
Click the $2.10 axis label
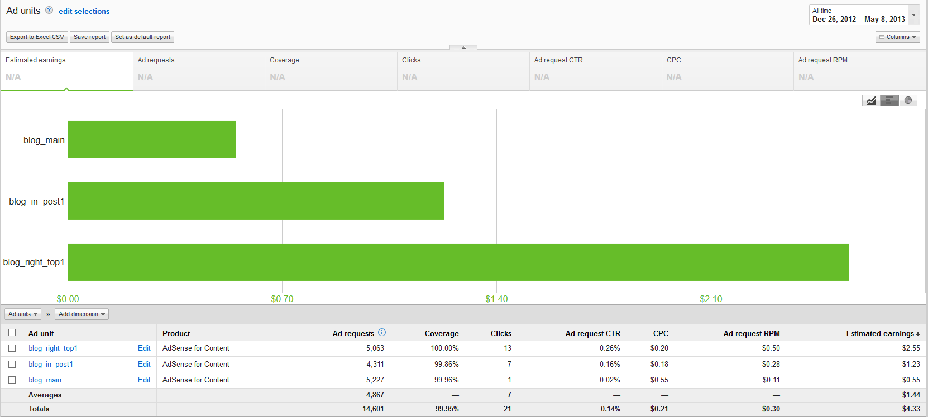[711, 299]
